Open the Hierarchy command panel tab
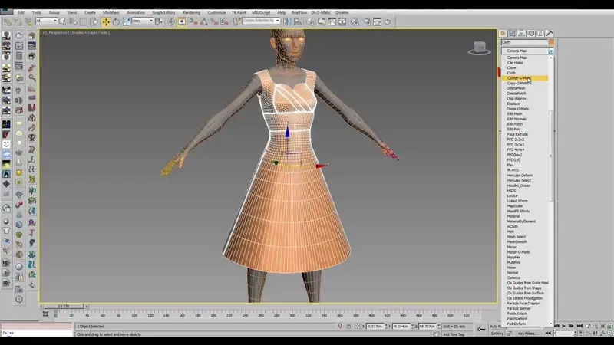614x345 pixels. [x=522, y=33]
